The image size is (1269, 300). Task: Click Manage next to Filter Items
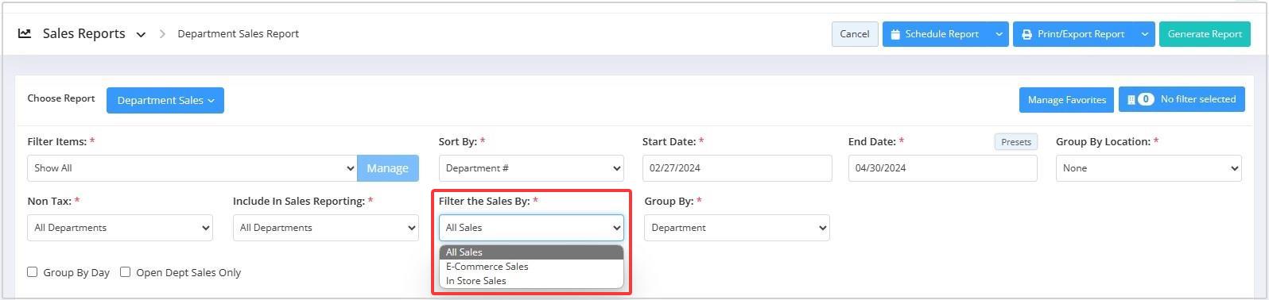pos(388,168)
